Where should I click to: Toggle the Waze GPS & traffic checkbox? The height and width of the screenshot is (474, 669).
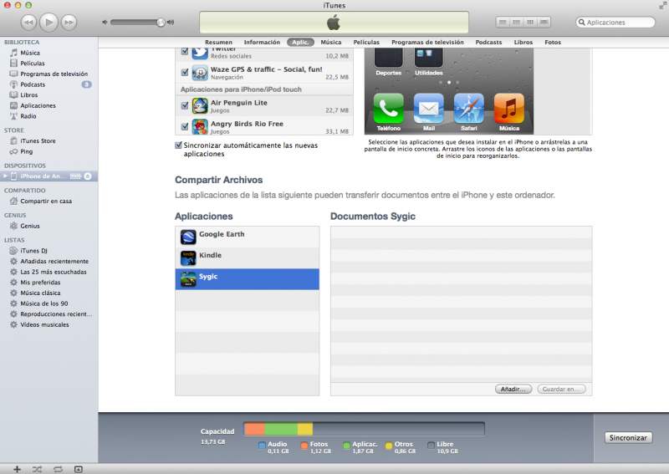[185, 73]
